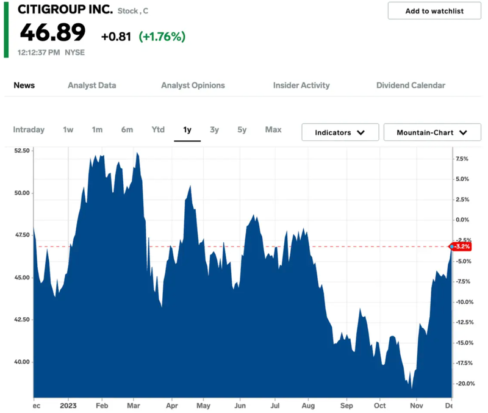The image size is (488, 413).
Task: Click the 50.00 y-axis label
Action: pos(22,193)
